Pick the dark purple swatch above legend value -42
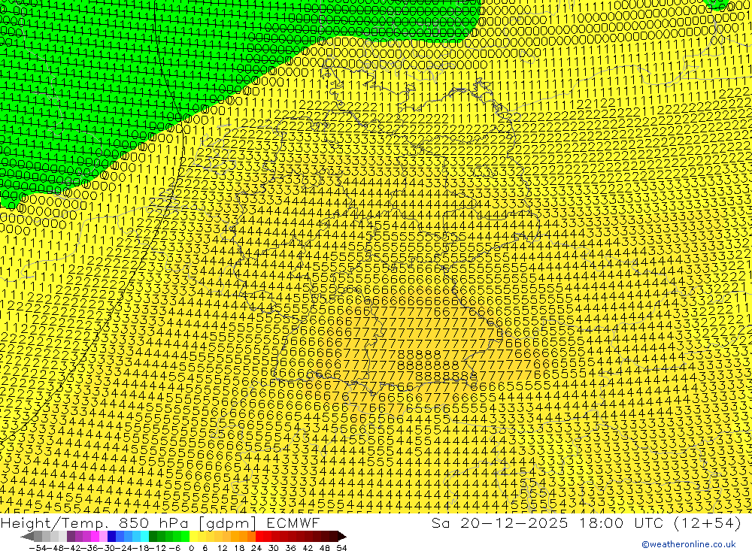 tap(71, 536)
